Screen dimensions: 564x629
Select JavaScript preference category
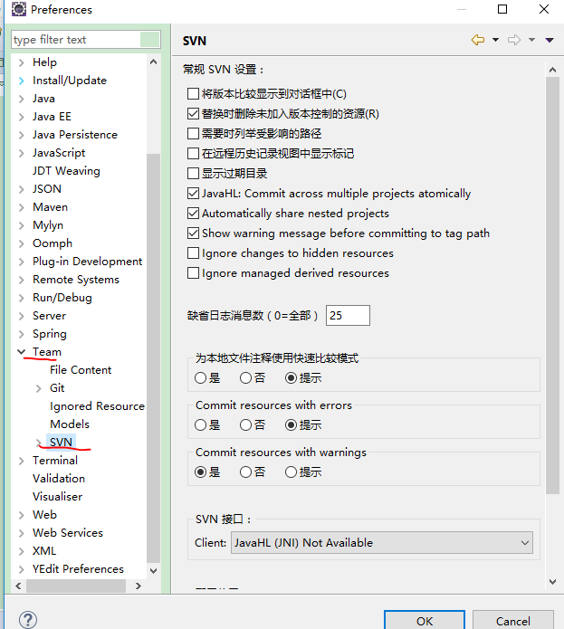point(59,153)
